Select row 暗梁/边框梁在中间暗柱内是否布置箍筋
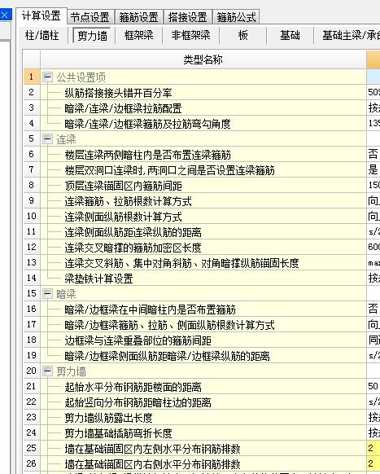Viewport: 380px width, 474px height. (203, 309)
